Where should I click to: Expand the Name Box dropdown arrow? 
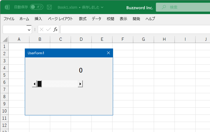coord(29,30)
